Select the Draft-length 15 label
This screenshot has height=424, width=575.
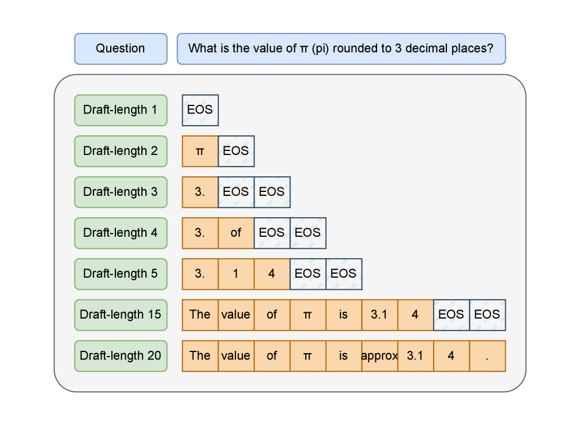(121, 315)
